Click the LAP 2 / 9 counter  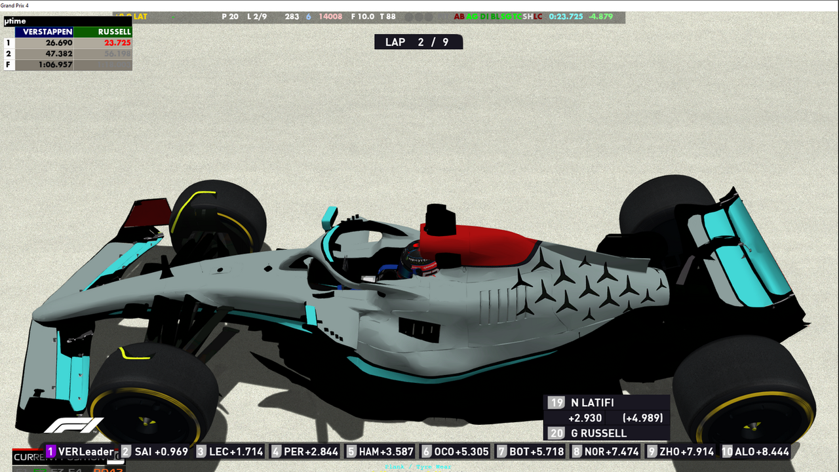coord(418,42)
